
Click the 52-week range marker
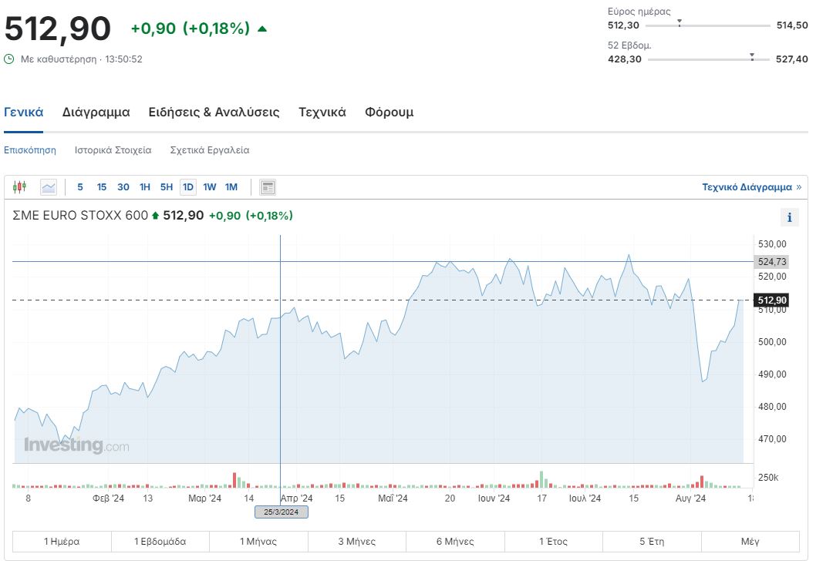pos(751,56)
